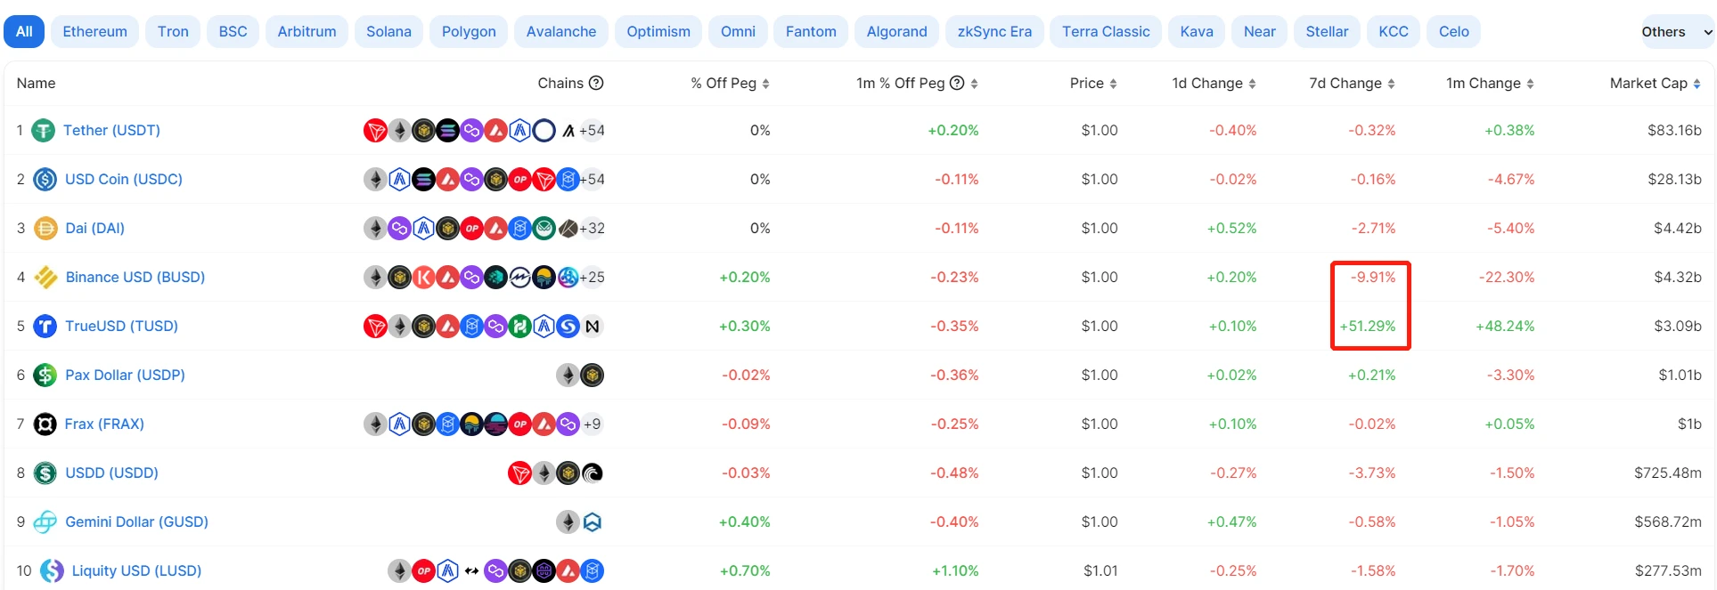Click the USD Coin logo icon

point(45,180)
